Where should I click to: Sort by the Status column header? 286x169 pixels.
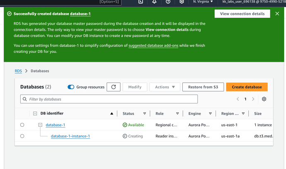pos(128,113)
